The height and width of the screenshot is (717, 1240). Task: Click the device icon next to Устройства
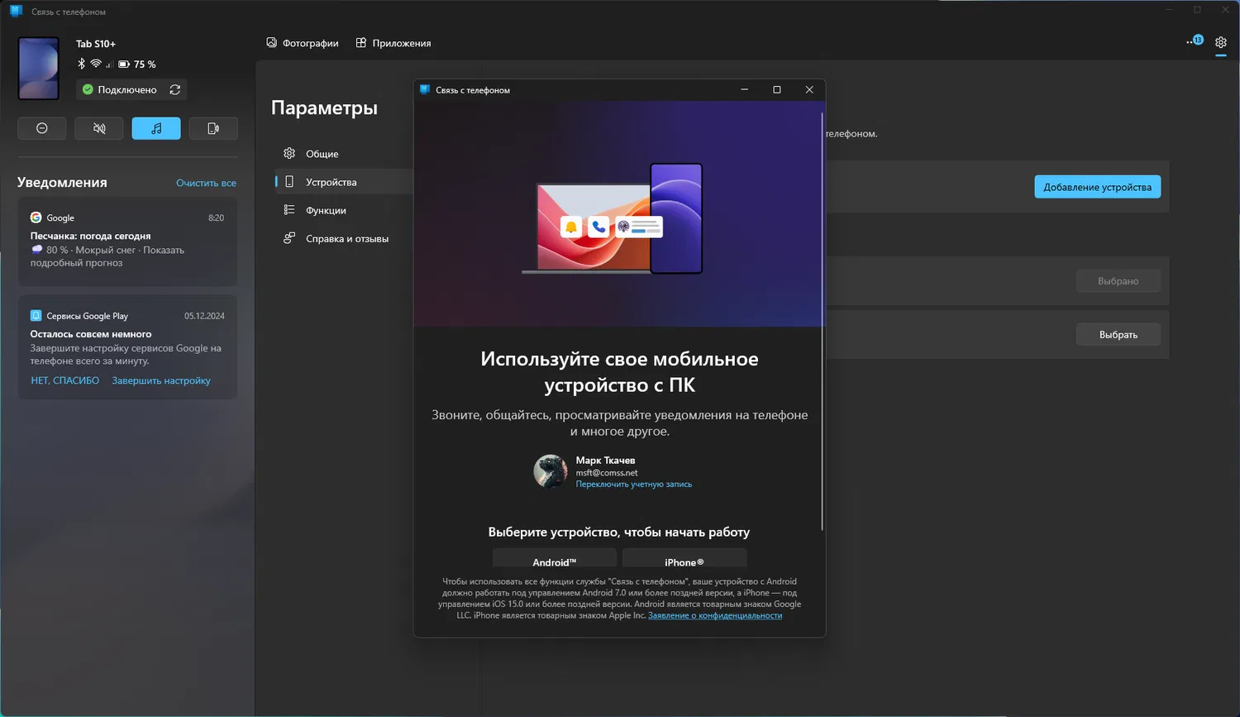(x=289, y=181)
